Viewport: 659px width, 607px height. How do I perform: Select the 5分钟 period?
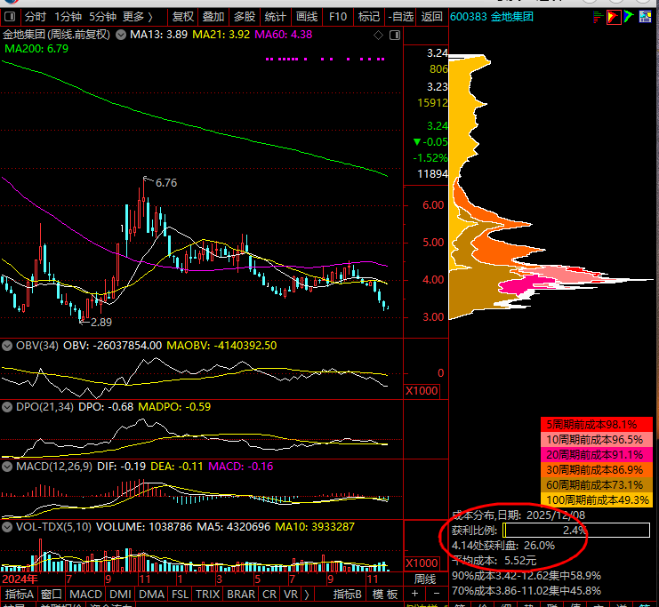coord(102,17)
